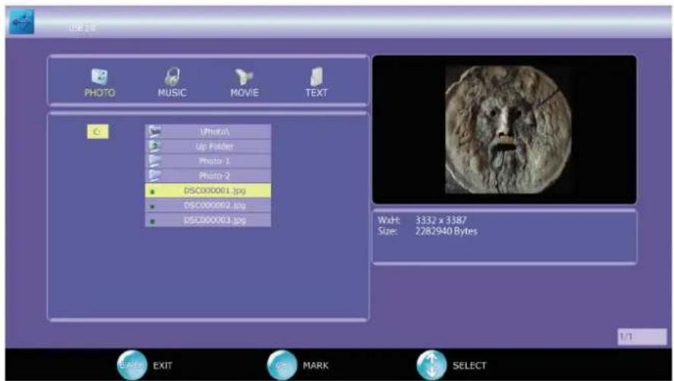Click the round MARK OK button icon
The image size is (674, 381).
tap(282, 366)
